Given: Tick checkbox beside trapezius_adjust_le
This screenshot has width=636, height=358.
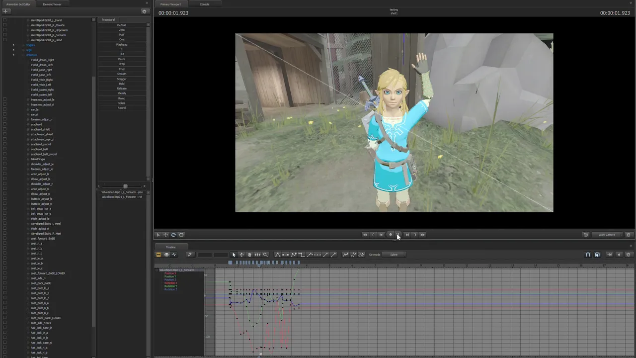Looking at the screenshot, I should (x=5, y=100).
